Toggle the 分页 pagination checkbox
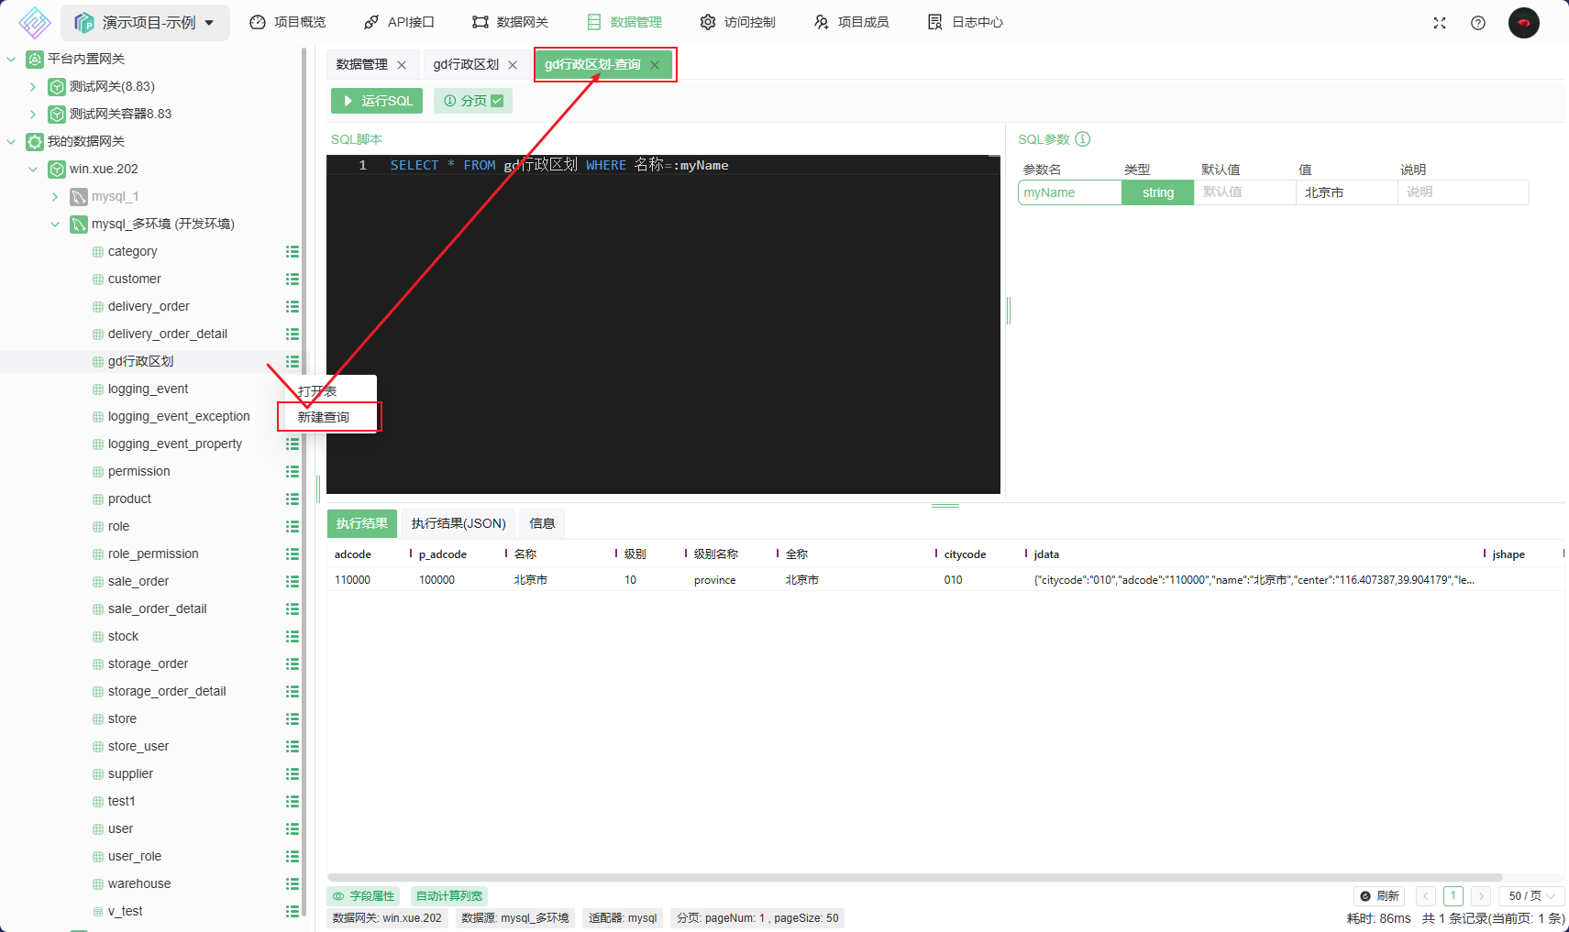The width and height of the screenshot is (1569, 932). [497, 101]
